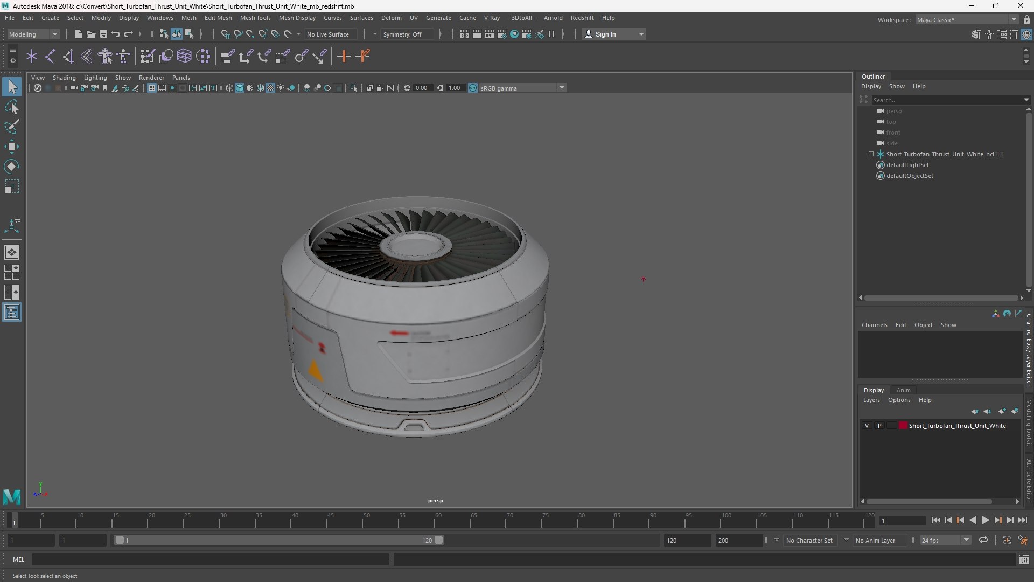The width and height of the screenshot is (1034, 582).
Task: Choose the Move tool
Action: [12, 147]
